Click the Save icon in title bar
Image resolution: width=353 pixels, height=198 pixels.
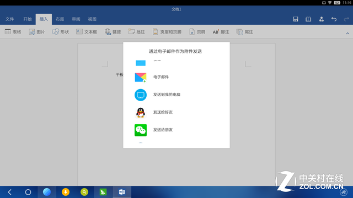296,19
